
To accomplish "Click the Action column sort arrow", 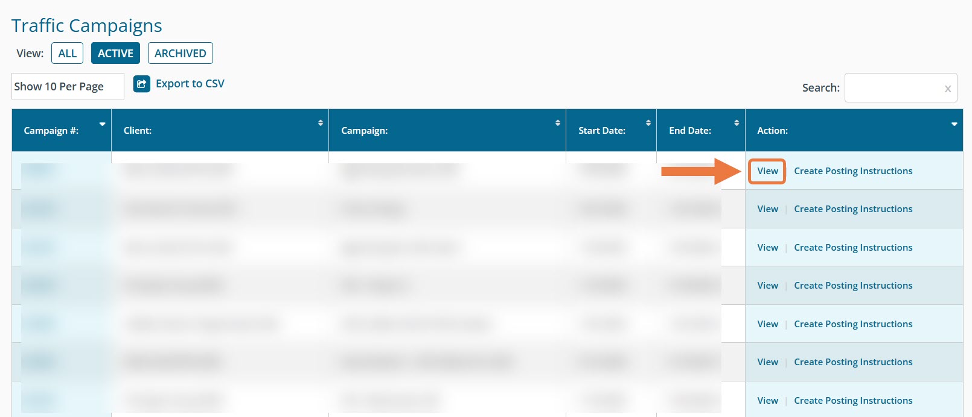I will click(x=954, y=124).
